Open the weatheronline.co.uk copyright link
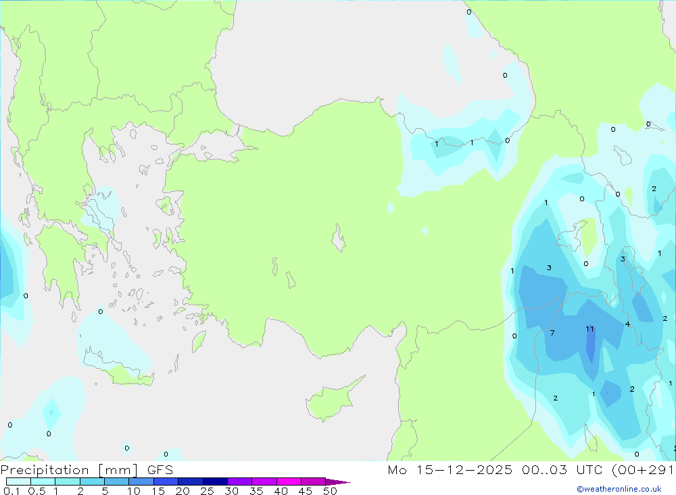676x495 pixels. 619,489
